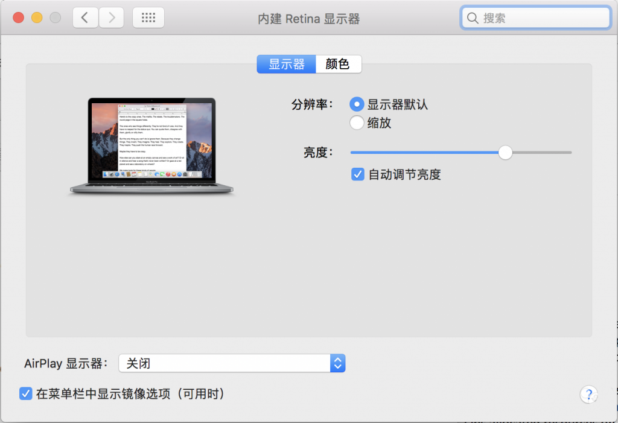Screen dimensions: 618x423
Task: Disable the 自动调节亮度 checkbox
Action: tap(357, 174)
